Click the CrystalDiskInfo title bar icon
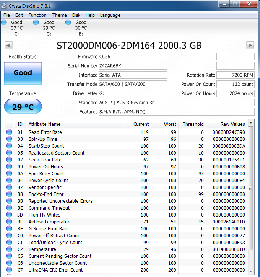 tap(4, 6)
